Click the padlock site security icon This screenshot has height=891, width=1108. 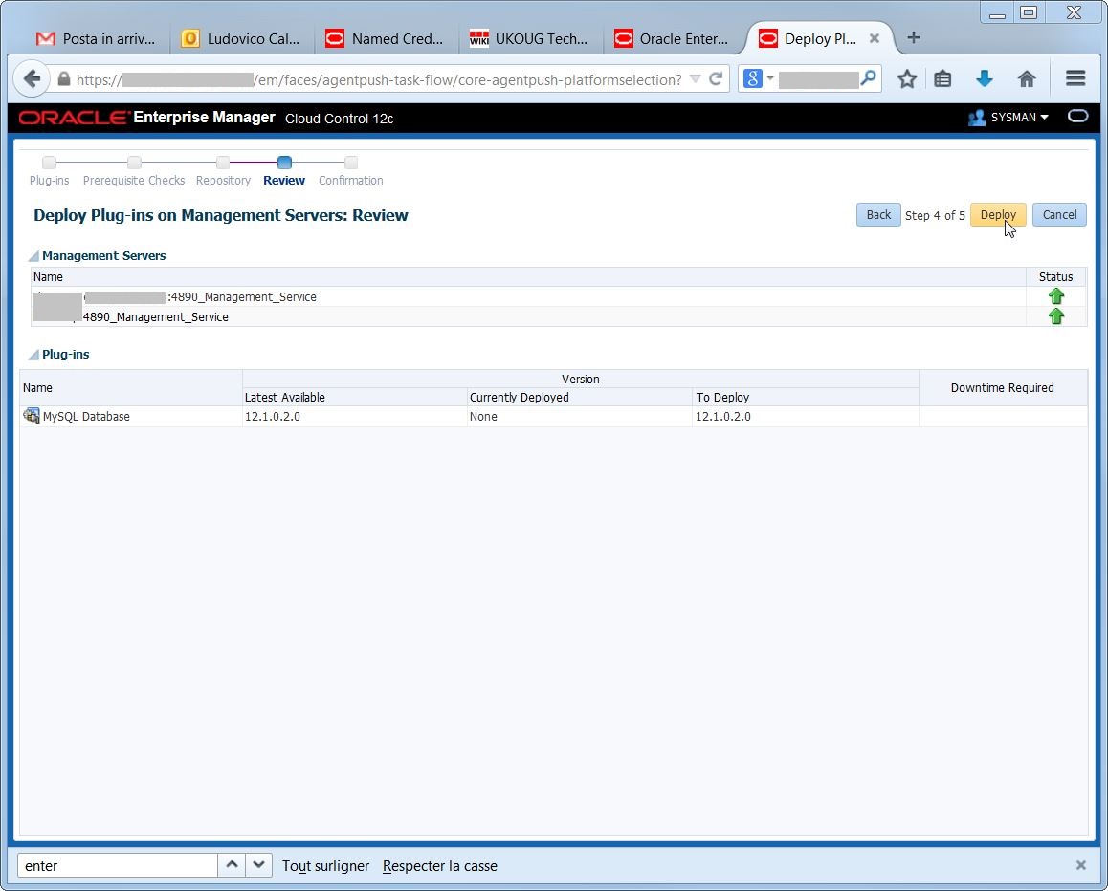63,79
